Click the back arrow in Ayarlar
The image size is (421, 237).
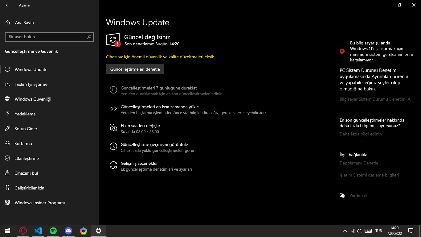[x=7, y=5]
